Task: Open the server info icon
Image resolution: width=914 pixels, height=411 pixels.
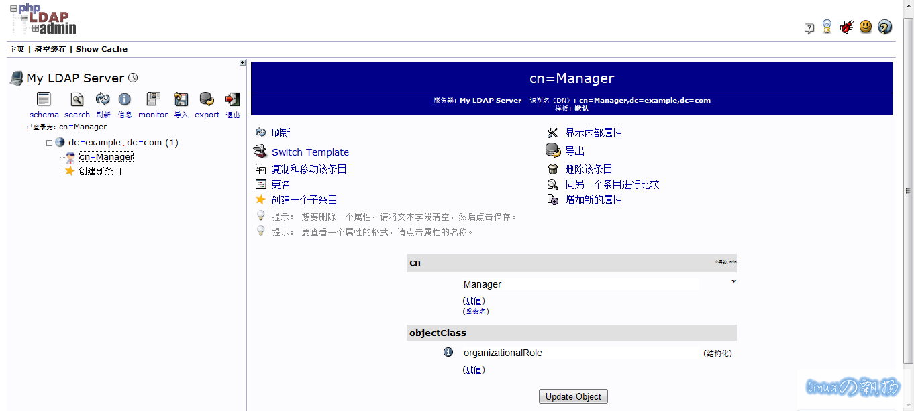Action: click(x=125, y=99)
